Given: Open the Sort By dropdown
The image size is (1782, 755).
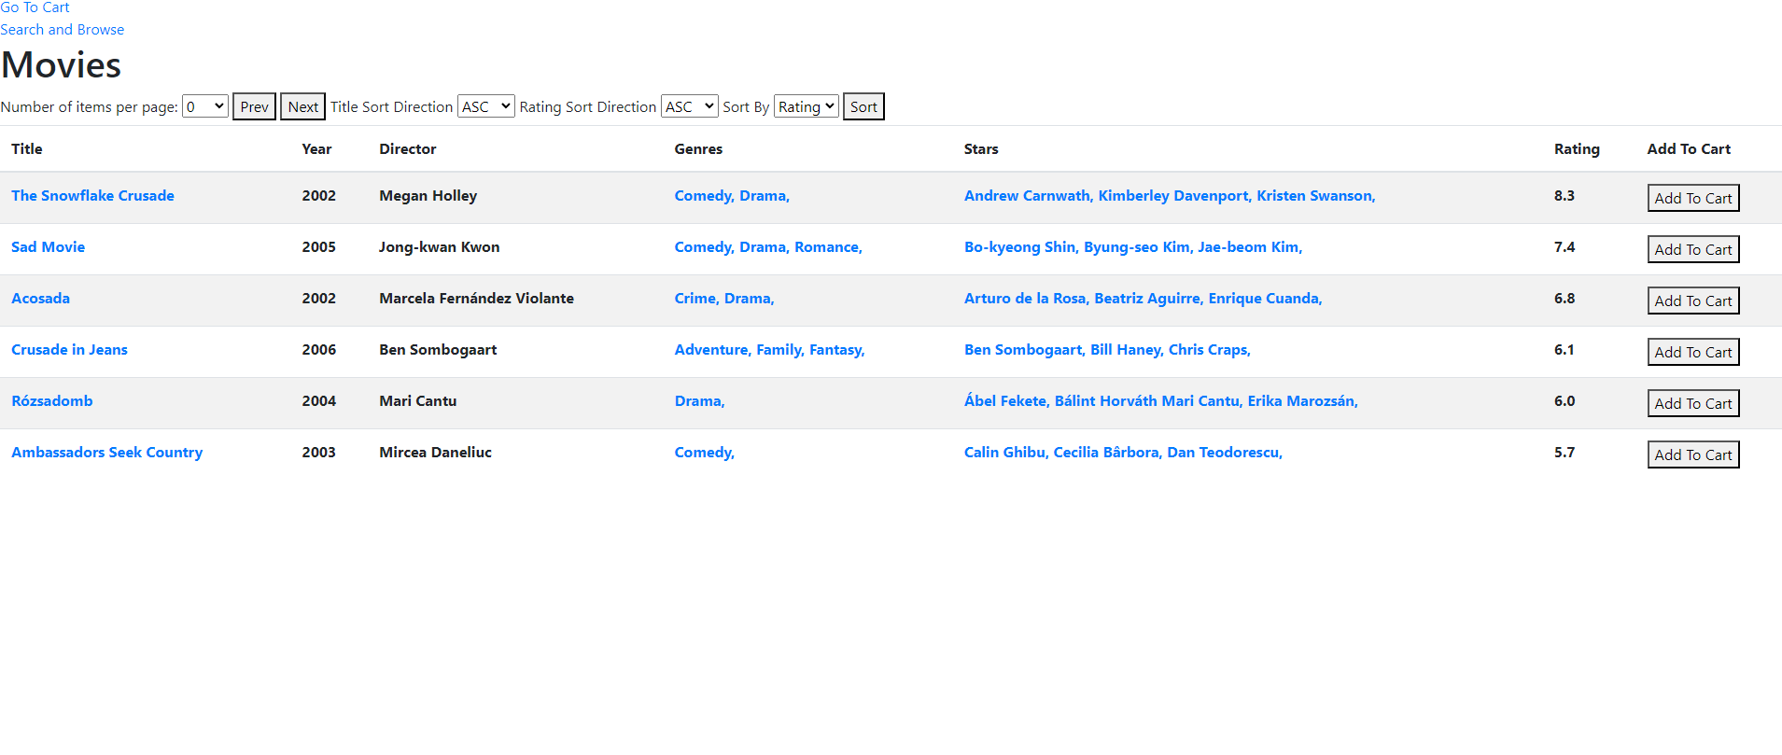Looking at the screenshot, I should 806,106.
